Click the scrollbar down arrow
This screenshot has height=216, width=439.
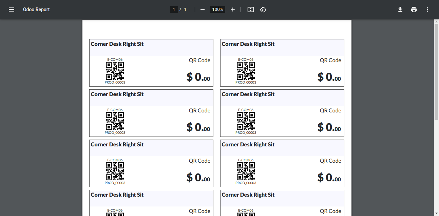(437, 214)
